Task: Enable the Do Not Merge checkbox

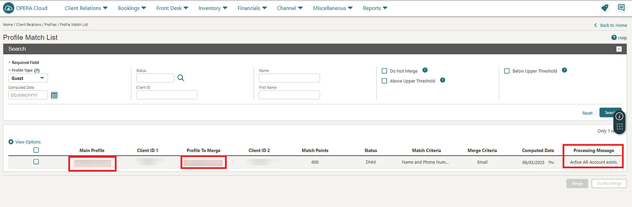Action: coord(384,71)
